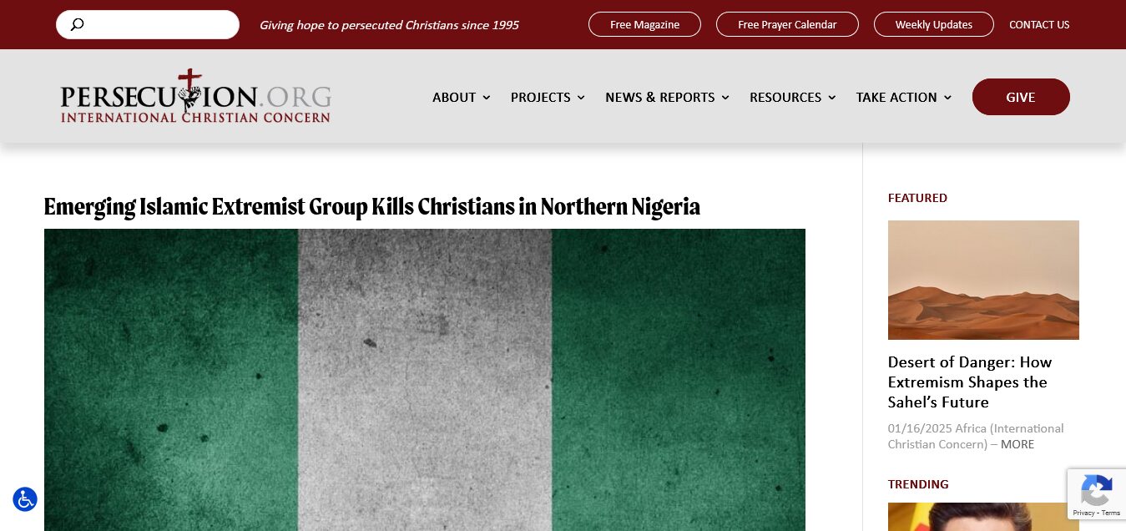Viewport: 1126px width, 531px height.
Task: Open the desert dunes featured thumbnail
Action: tap(983, 280)
